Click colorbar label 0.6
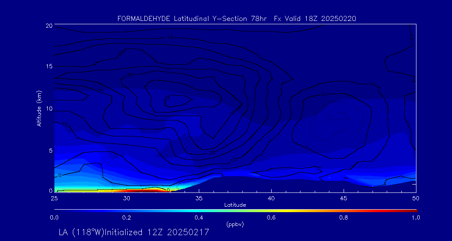The image size is (452, 241). click(x=271, y=218)
